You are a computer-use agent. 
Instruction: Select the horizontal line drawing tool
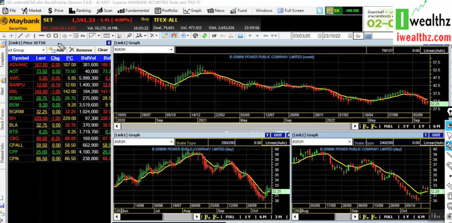click(x=41, y=36)
